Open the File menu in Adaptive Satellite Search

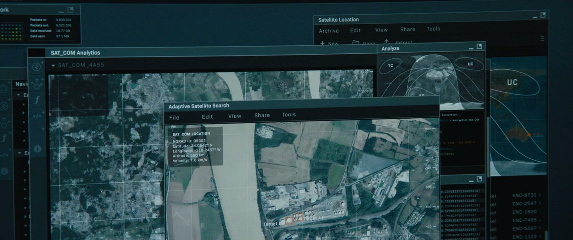(x=174, y=117)
